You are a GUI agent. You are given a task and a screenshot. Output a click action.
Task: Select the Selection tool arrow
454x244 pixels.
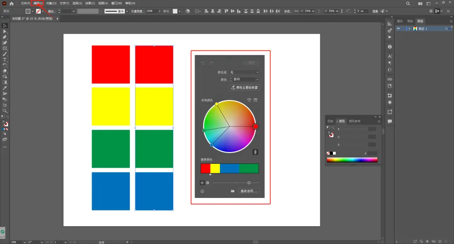coord(5,26)
